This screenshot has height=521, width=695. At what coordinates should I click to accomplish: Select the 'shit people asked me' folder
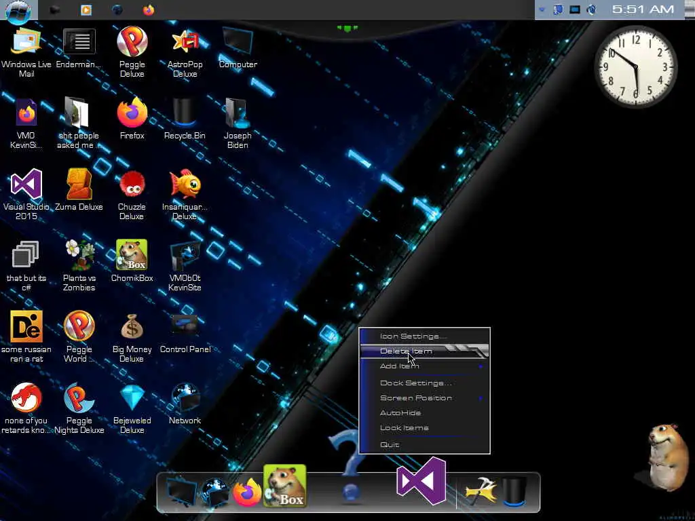click(79, 123)
